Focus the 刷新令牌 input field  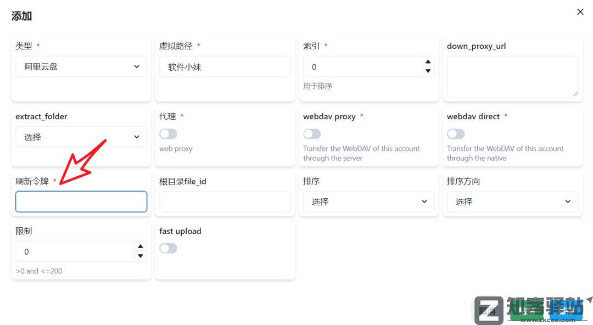click(x=81, y=201)
